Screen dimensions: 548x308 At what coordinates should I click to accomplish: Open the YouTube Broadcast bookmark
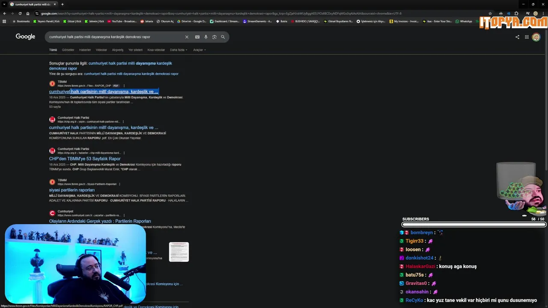pos(122,21)
